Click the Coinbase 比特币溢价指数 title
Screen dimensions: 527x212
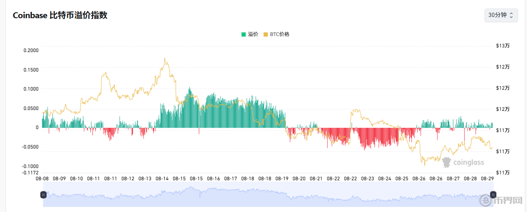click(x=60, y=16)
